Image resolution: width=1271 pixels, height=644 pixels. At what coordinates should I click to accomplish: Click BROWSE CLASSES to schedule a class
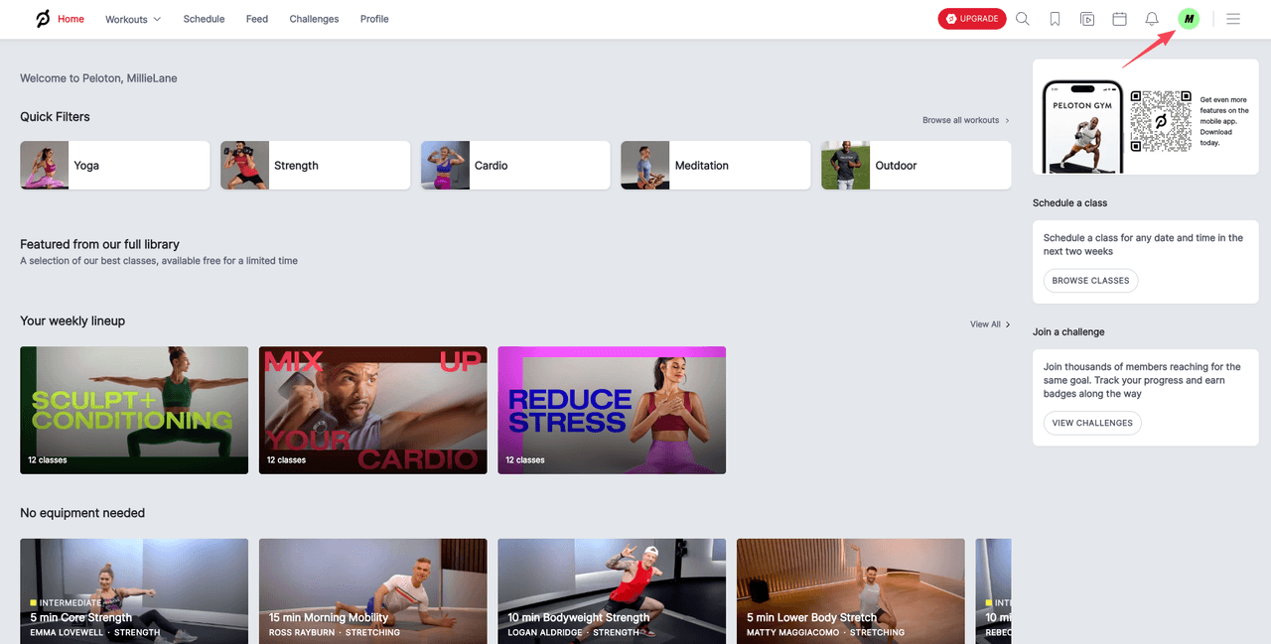(x=1090, y=280)
